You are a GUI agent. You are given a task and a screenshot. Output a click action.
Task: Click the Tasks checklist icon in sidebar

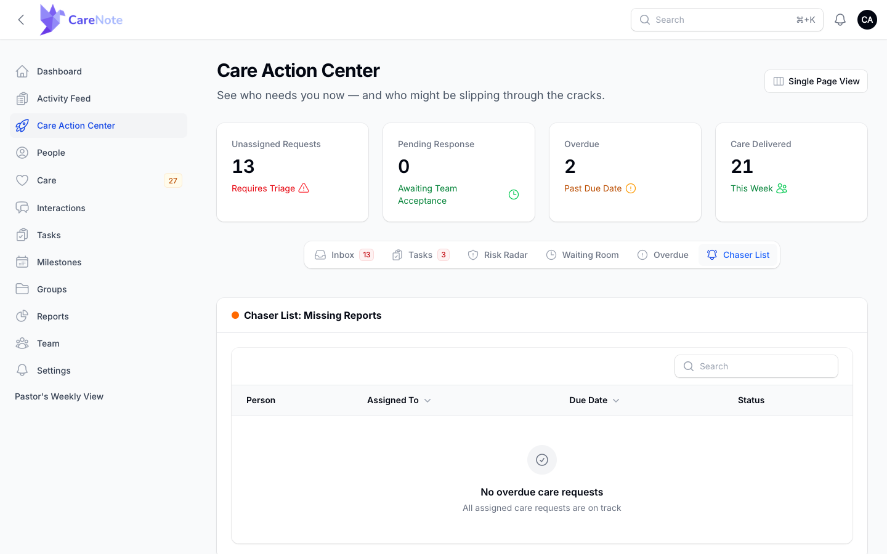tap(22, 235)
